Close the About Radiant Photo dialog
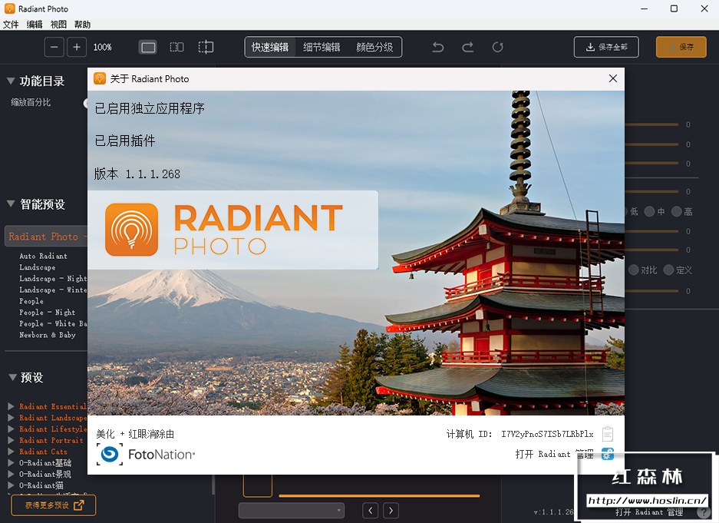The height and width of the screenshot is (523, 719). pos(612,78)
